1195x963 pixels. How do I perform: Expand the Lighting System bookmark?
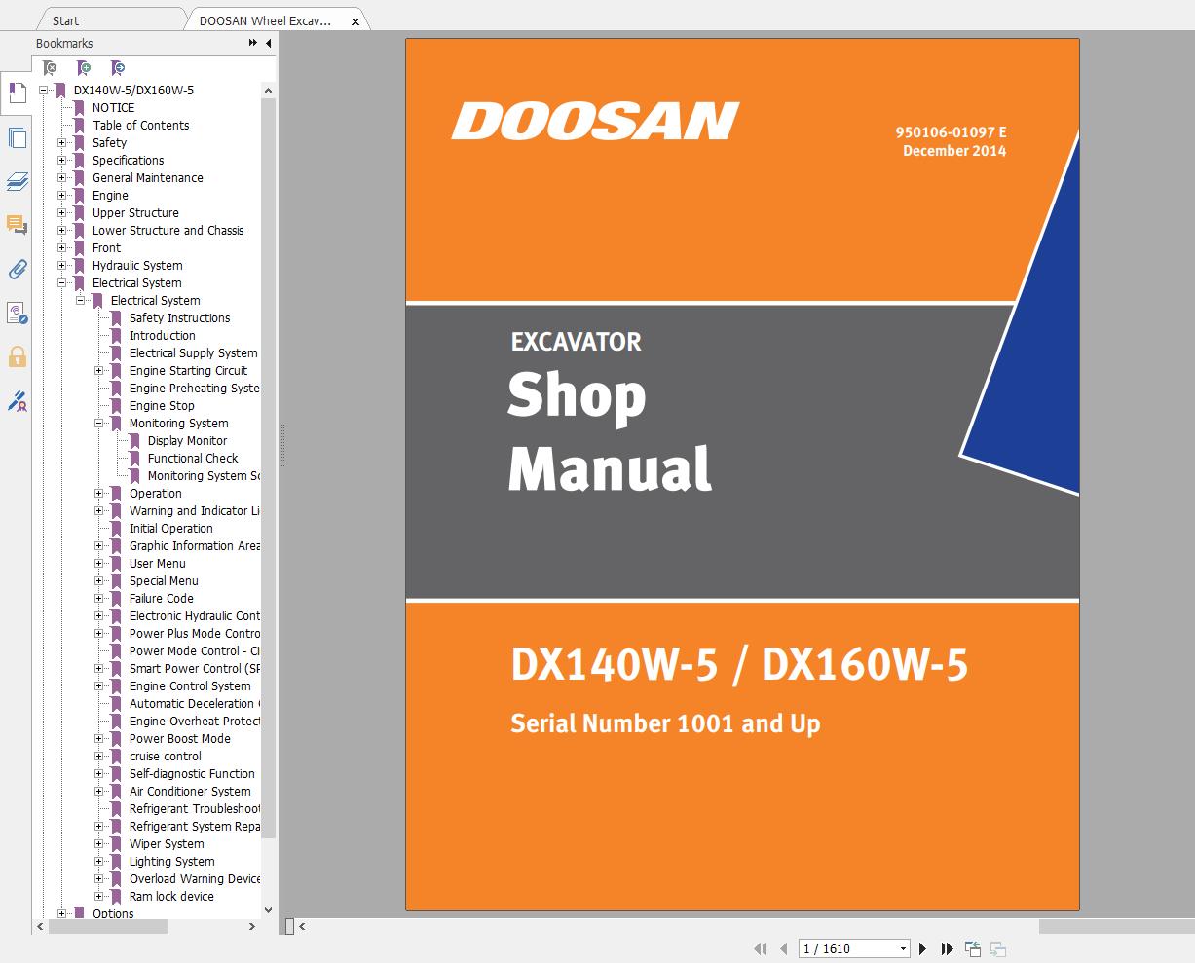99,861
